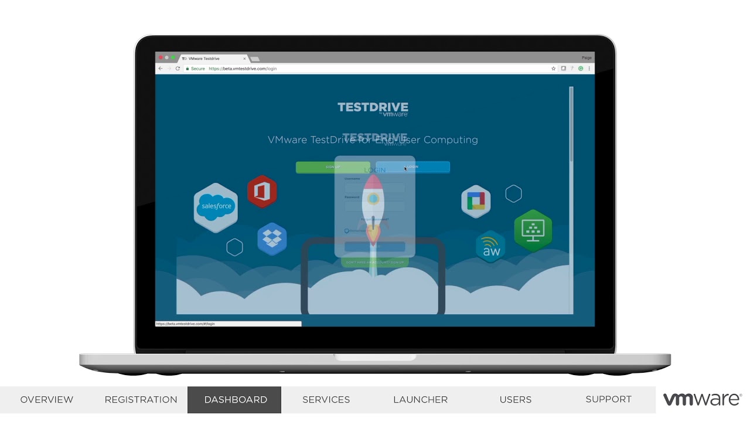Switch to the SERVICES section
The image size is (750, 422).
pos(326,400)
